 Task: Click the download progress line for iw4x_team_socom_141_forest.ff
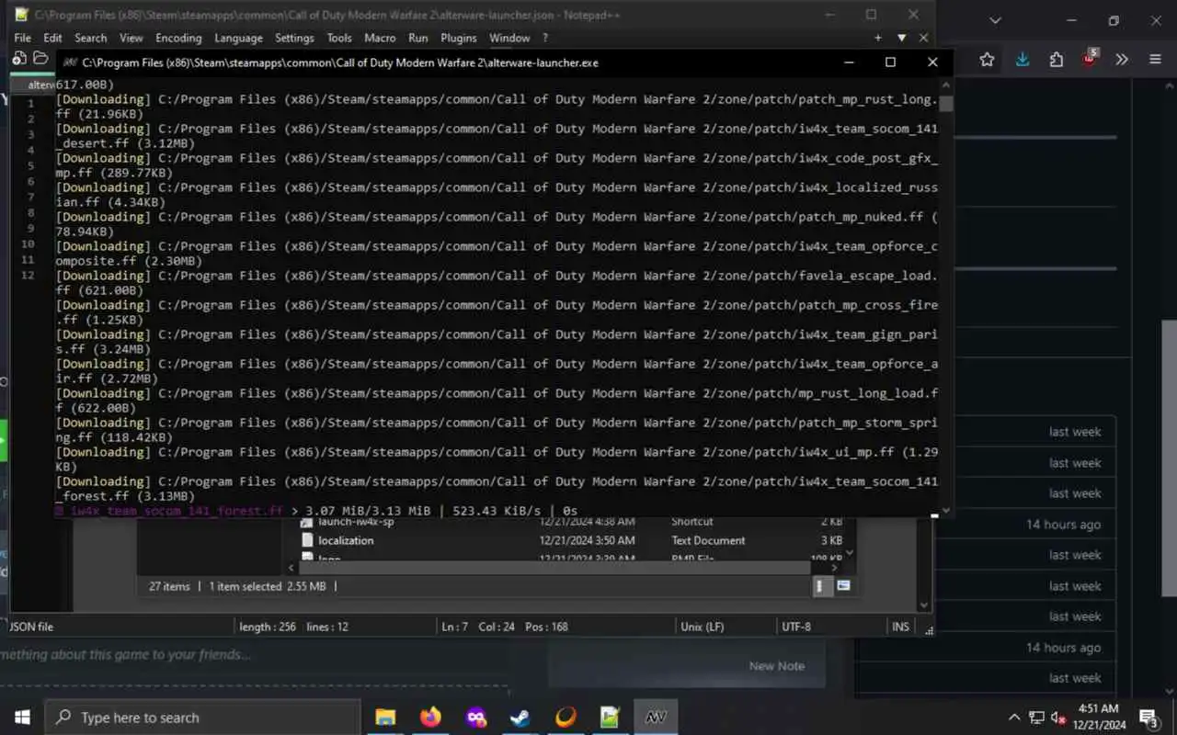point(316,511)
